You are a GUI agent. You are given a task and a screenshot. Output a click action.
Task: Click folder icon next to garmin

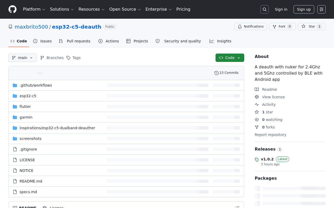pyautogui.click(x=15, y=117)
